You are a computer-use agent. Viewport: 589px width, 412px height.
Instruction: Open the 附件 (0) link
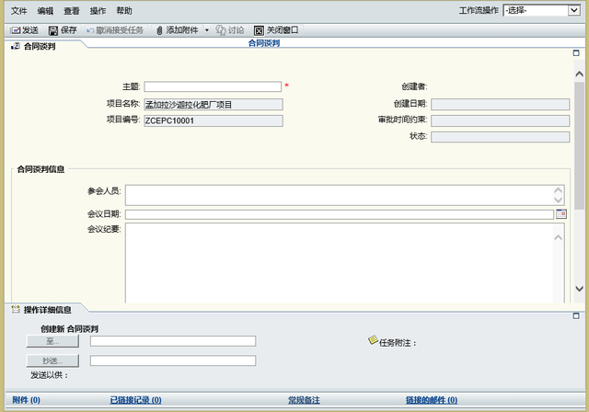coord(27,400)
